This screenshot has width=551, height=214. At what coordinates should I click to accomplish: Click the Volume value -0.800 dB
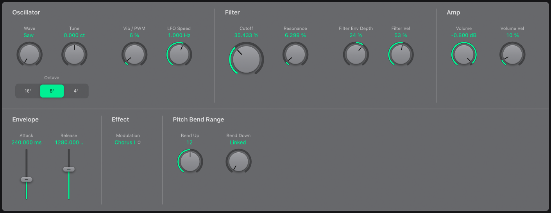464,35
